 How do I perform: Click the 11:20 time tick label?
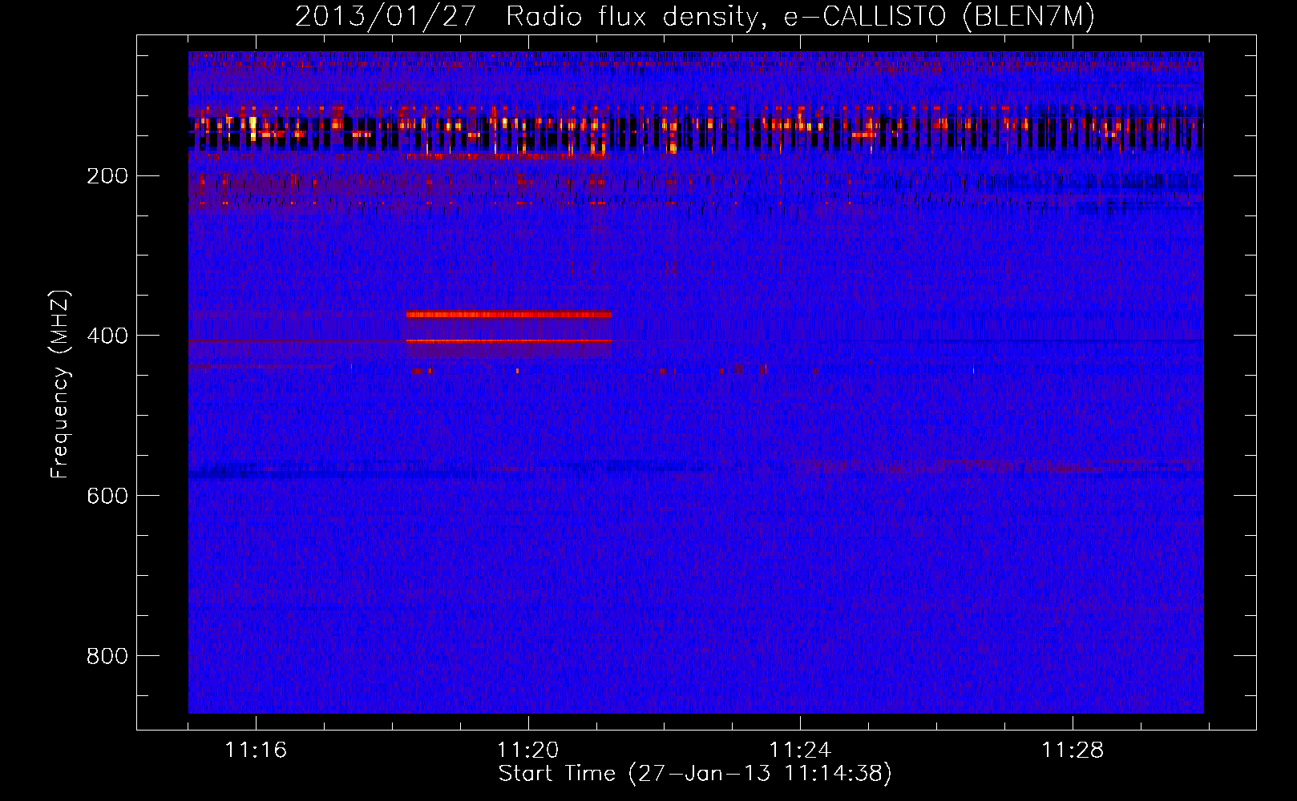tap(528, 750)
